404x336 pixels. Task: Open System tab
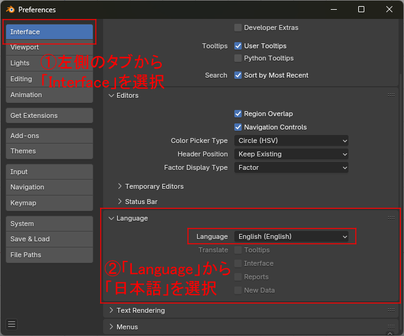(49, 224)
